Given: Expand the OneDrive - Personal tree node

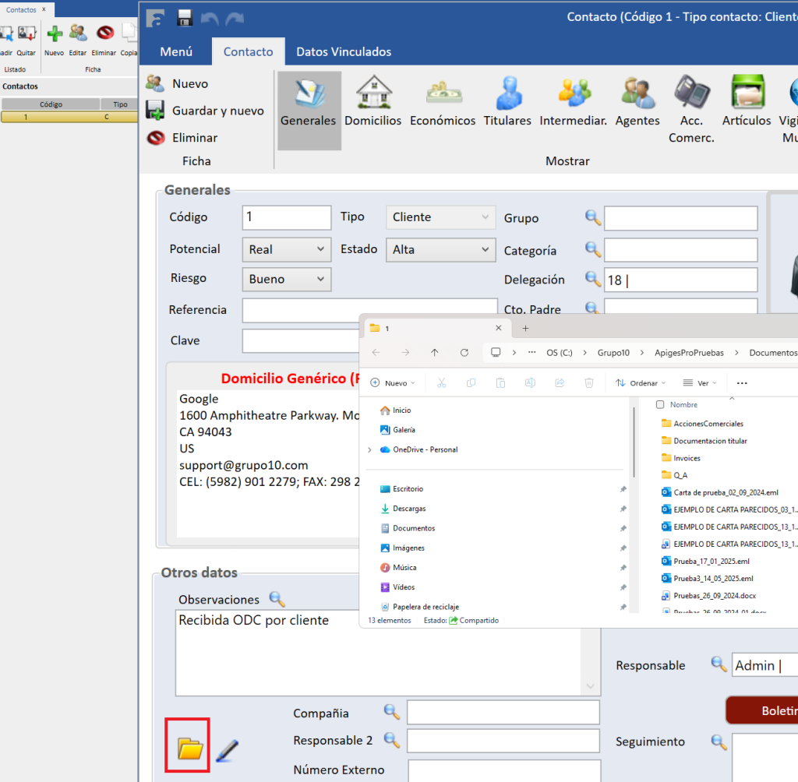Looking at the screenshot, I should (x=369, y=450).
